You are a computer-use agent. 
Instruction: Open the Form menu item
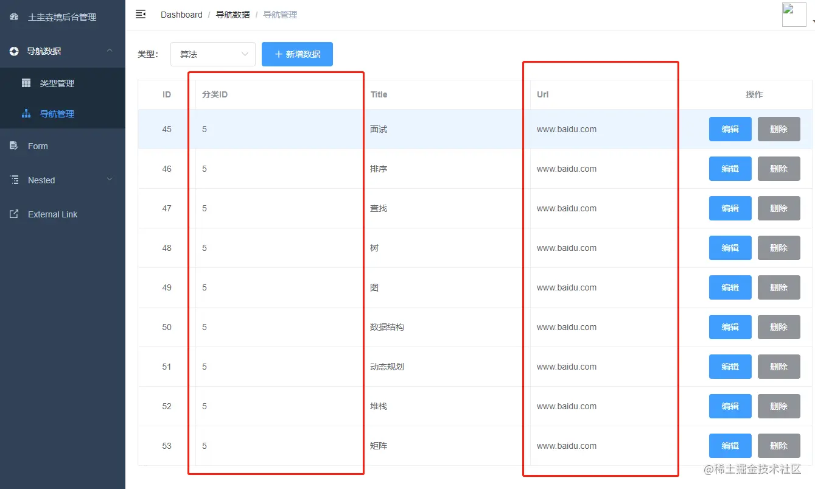(x=63, y=146)
